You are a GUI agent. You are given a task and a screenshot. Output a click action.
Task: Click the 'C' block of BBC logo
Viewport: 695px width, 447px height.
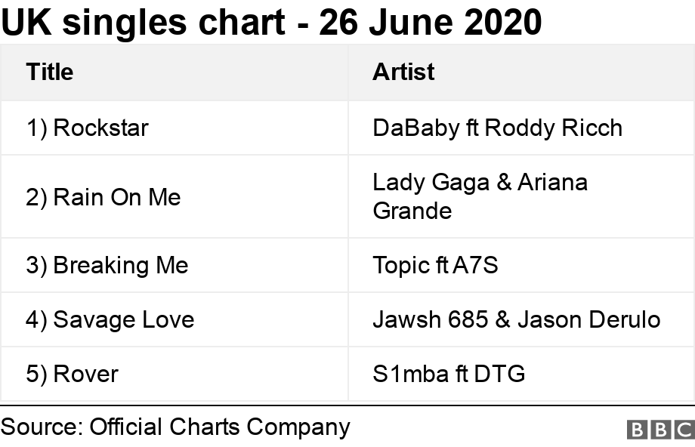tap(683, 430)
